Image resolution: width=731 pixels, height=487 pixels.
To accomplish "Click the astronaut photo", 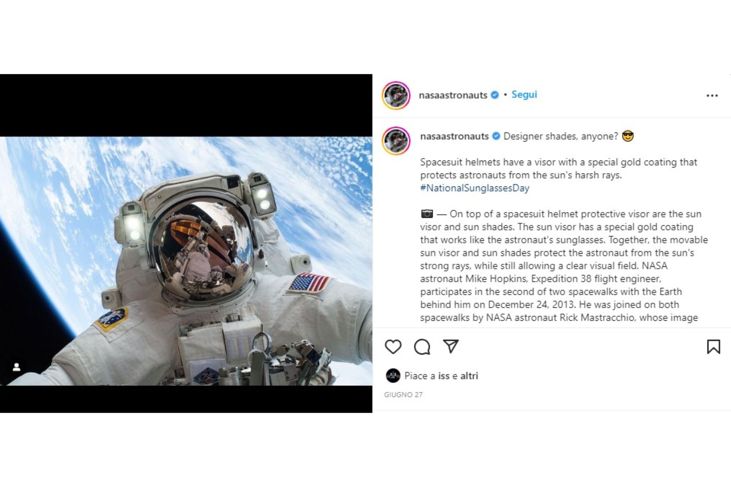I will coord(186,261).
